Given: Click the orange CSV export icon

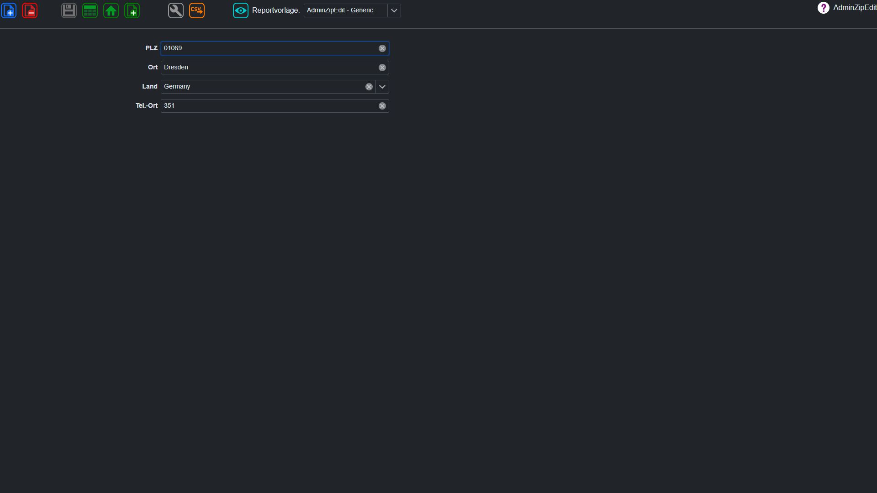Looking at the screenshot, I should pyautogui.click(x=197, y=10).
